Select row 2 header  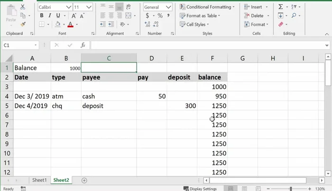pyautogui.click(x=7, y=77)
